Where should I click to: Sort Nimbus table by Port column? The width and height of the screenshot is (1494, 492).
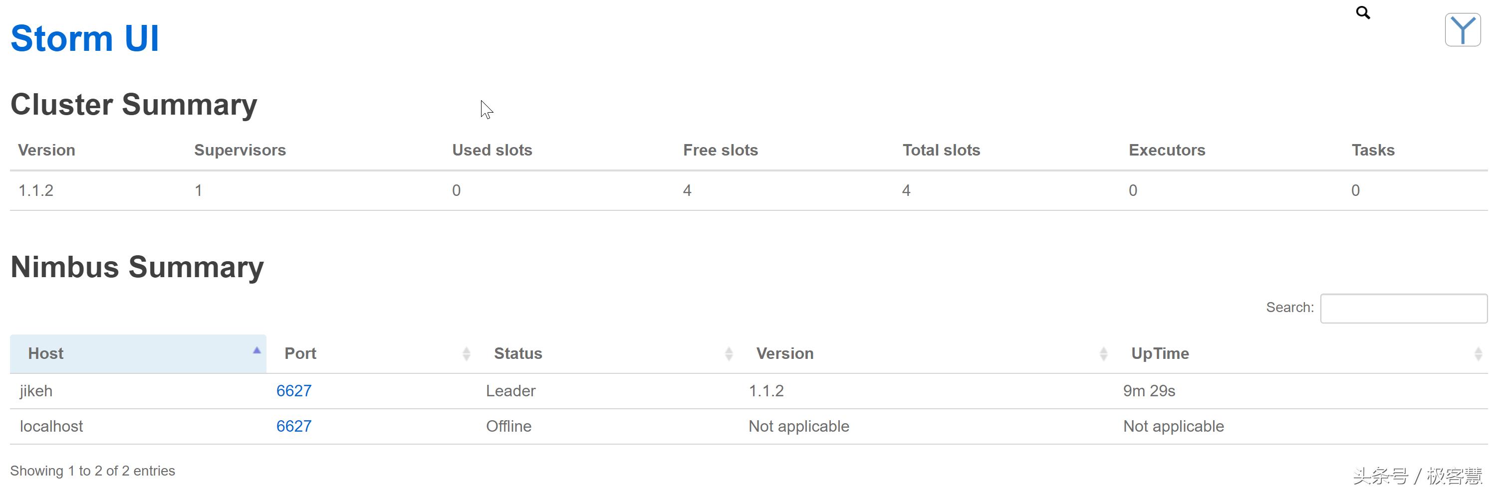(300, 353)
